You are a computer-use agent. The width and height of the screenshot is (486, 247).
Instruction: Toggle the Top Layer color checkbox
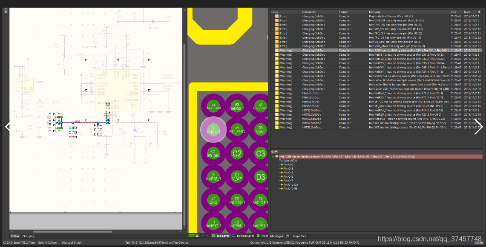pyautogui.click(x=213, y=236)
